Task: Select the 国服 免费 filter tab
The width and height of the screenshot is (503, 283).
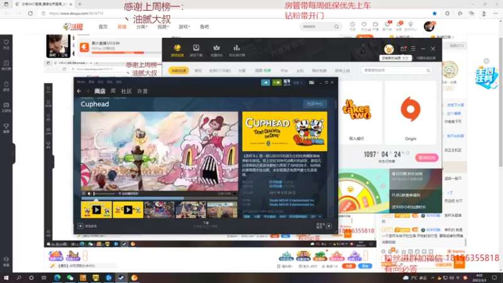Action: click(263, 70)
